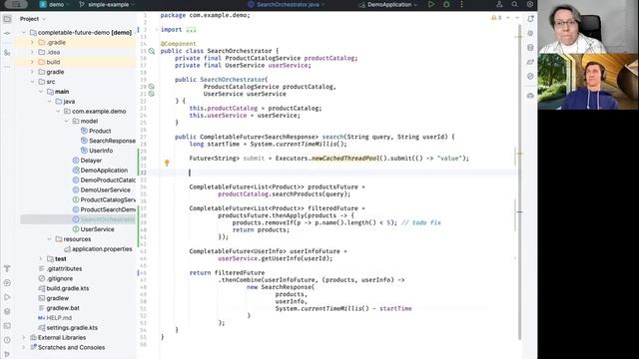The width and height of the screenshot is (639, 359).
Task: Open UserInfo in project tree
Action: point(97,151)
